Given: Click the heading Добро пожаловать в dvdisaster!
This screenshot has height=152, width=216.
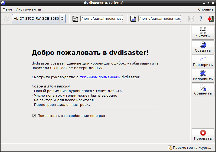Looking at the screenshot, I should (90, 53).
